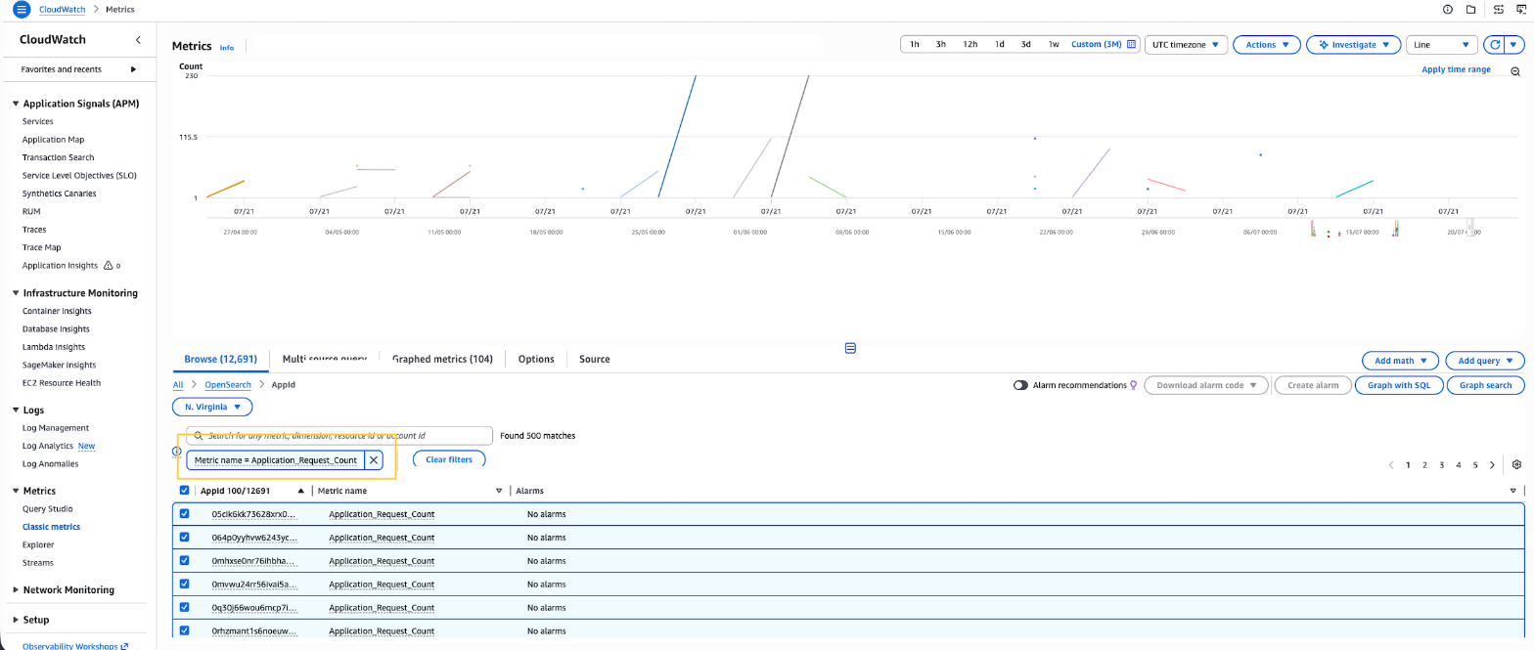The width and height of the screenshot is (1534, 650).
Task: Switch to the Browse tab
Action: point(220,359)
